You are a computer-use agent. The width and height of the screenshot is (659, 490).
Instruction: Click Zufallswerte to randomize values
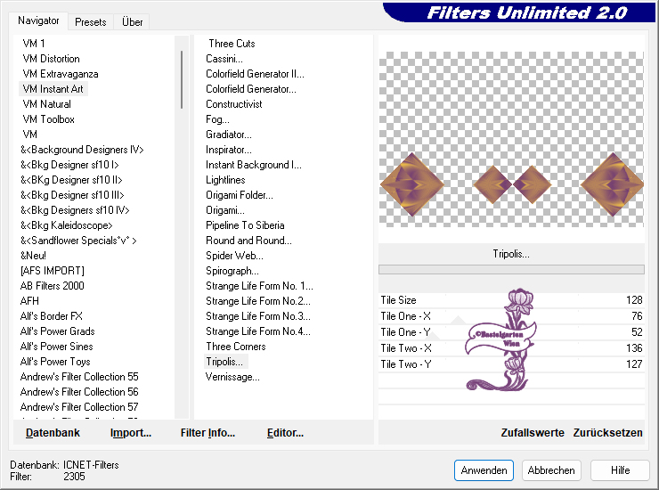click(532, 433)
